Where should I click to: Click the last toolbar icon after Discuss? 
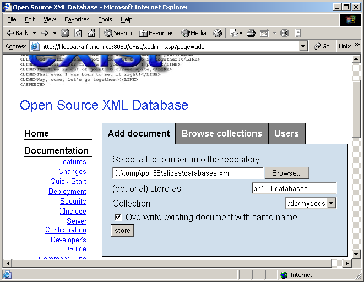click(298, 33)
